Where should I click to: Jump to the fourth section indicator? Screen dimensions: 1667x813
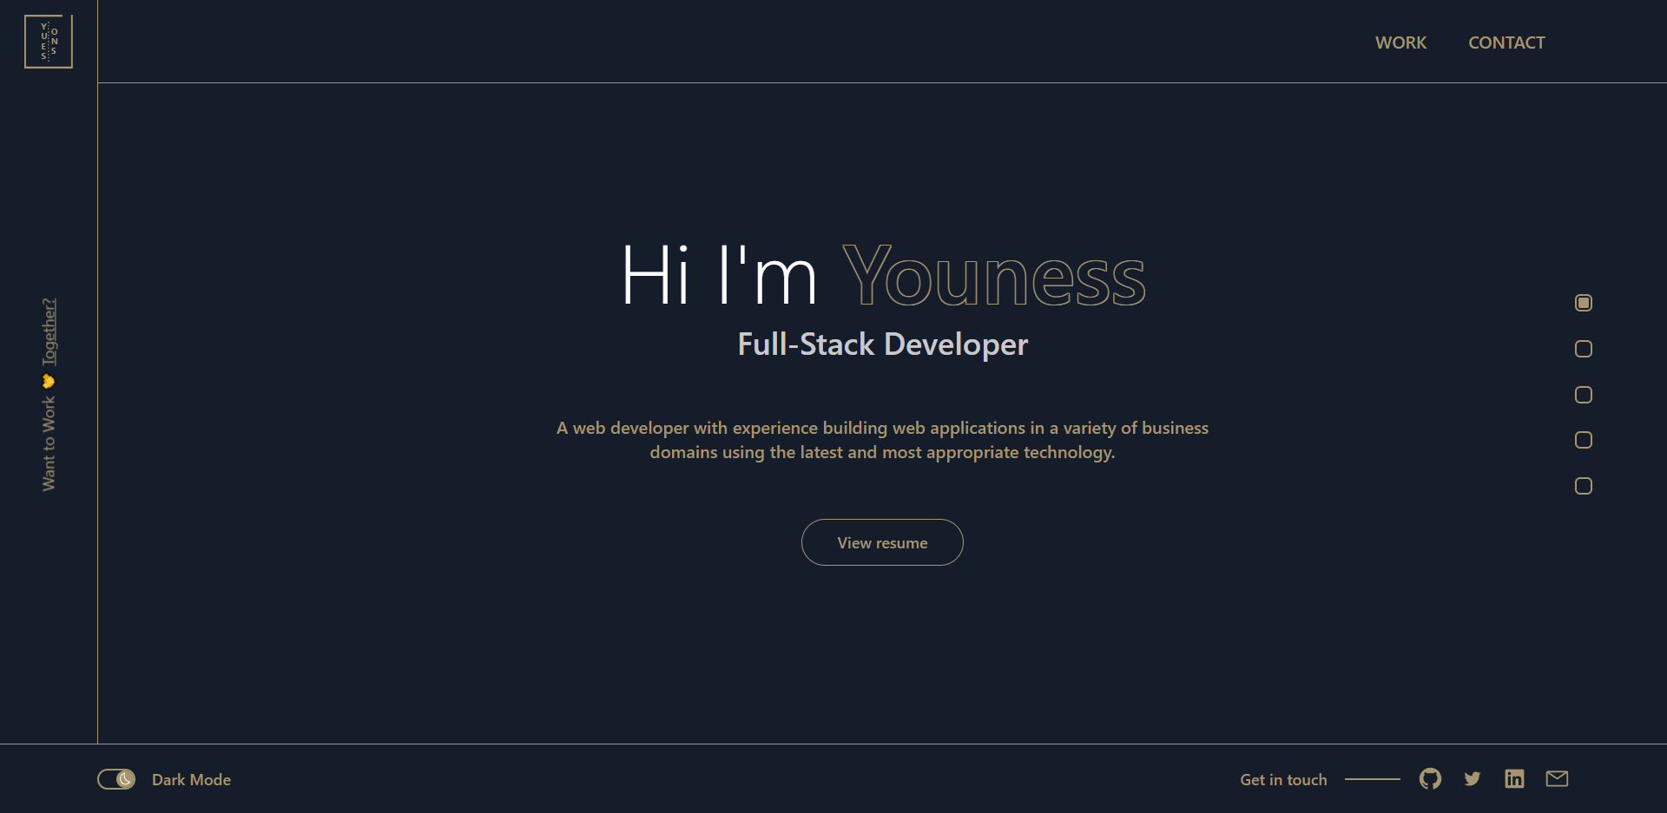(x=1584, y=440)
